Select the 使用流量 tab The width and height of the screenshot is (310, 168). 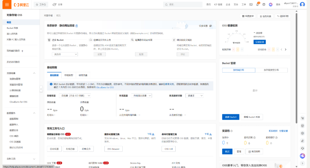click(x=83, y=75)
